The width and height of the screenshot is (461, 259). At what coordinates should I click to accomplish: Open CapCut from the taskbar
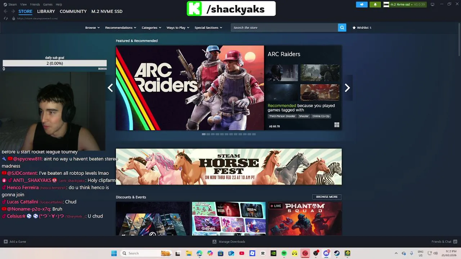coord(263,253)
